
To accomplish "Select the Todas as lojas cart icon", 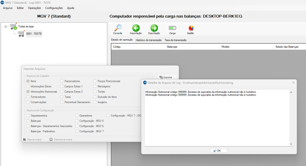I will click(13, 26).
